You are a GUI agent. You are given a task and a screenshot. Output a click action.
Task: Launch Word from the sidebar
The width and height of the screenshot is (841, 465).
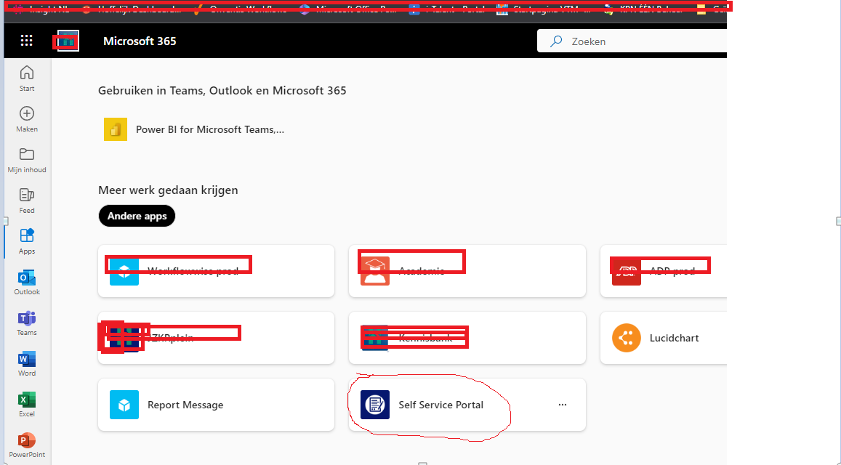27,363
